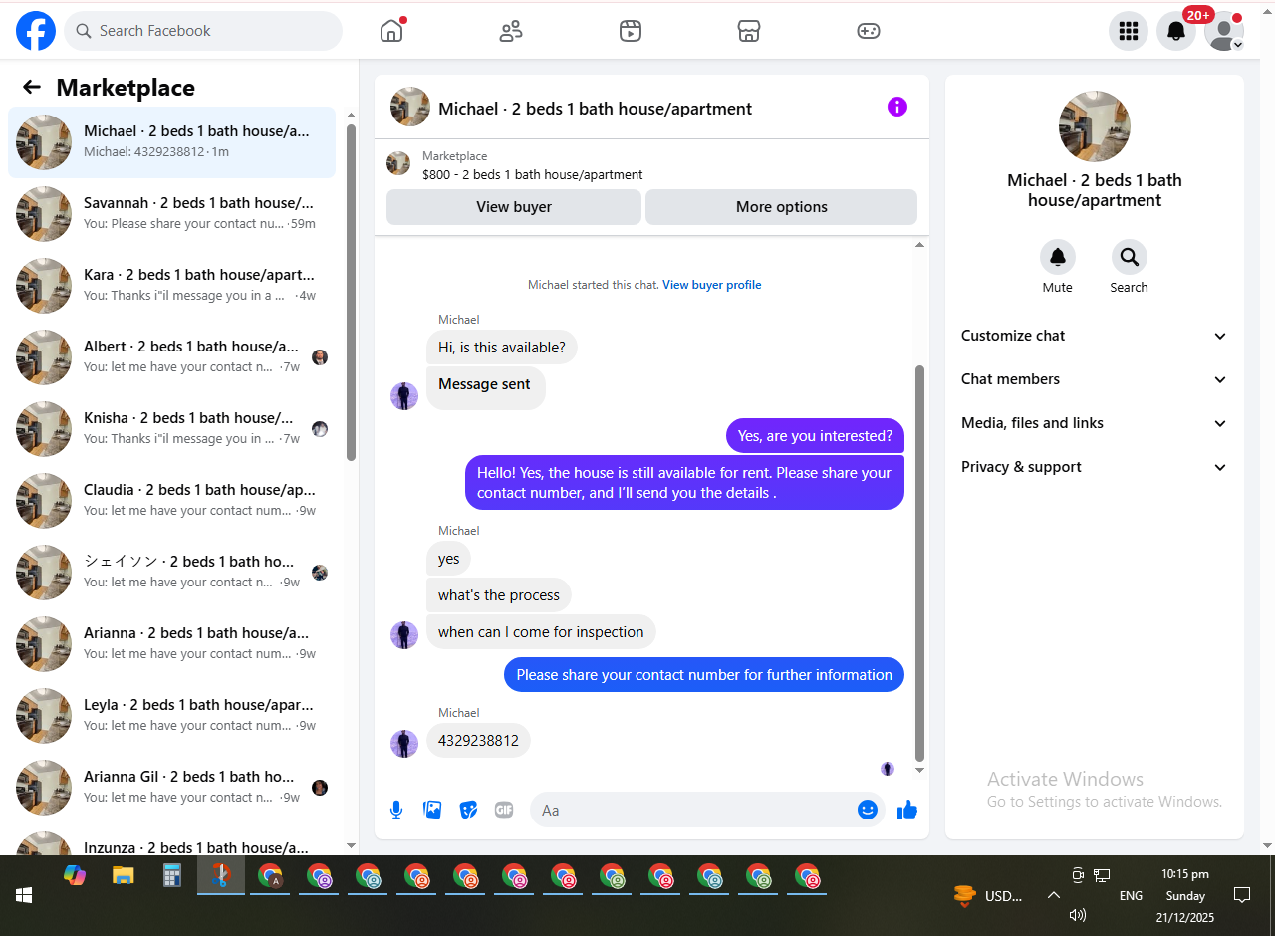Viewport: 1275px width, 936px height.
Task: Open the Windows notification center icon
Action: coord(1242,895)
